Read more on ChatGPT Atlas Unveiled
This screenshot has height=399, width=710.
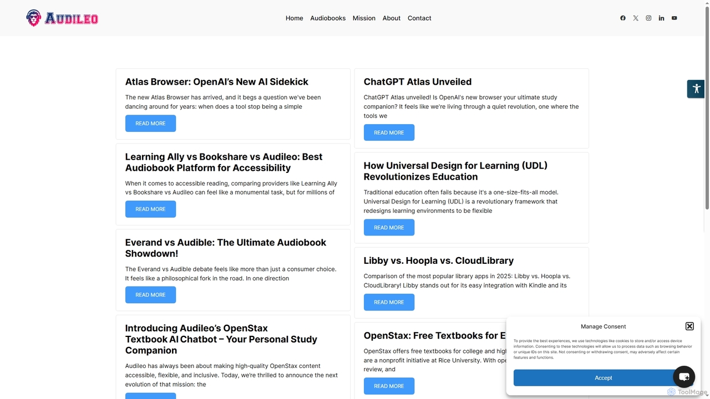pyautogui.click(x=389, y=132)
